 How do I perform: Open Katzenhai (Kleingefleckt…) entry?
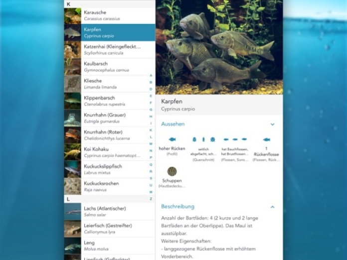pyautogui.click(x=110, y=49)
